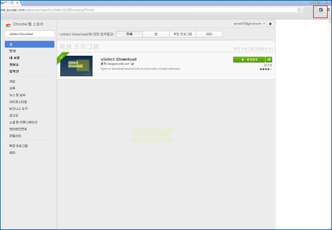Image resolution: width=332 pixels, height=230 pixels.
Task: Click the address bar URL
Action: coord(47,10)
